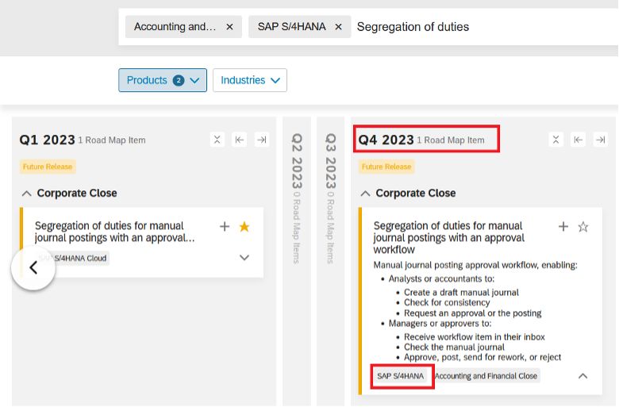Collapse the Q1 2023 column
The image size is (619, 407).
pos(217,140)
